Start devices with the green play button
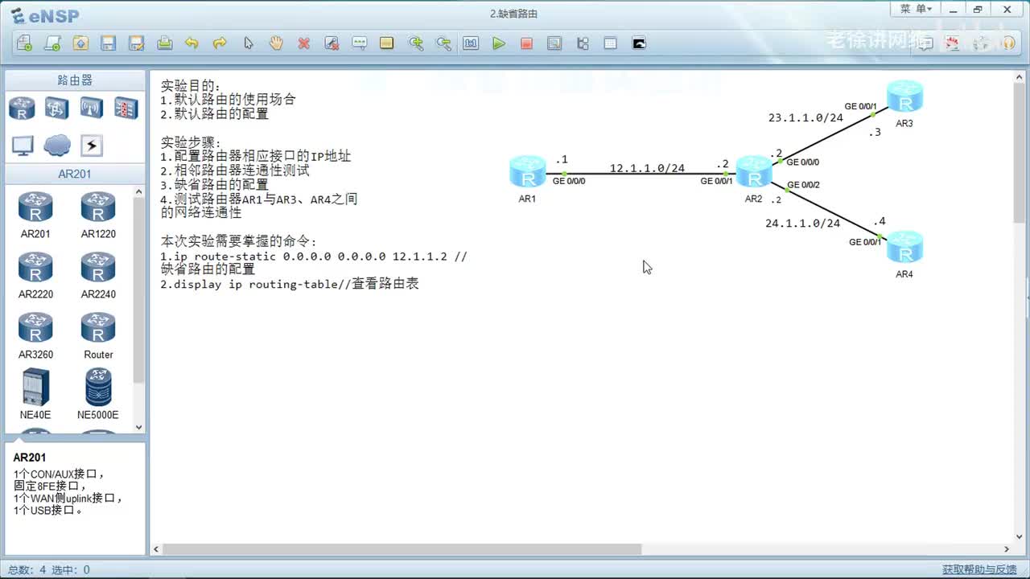Viewport: 1030px width, 579px height. click(x=499, y=43)
